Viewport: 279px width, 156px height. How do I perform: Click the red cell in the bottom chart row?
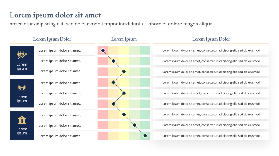103,136
